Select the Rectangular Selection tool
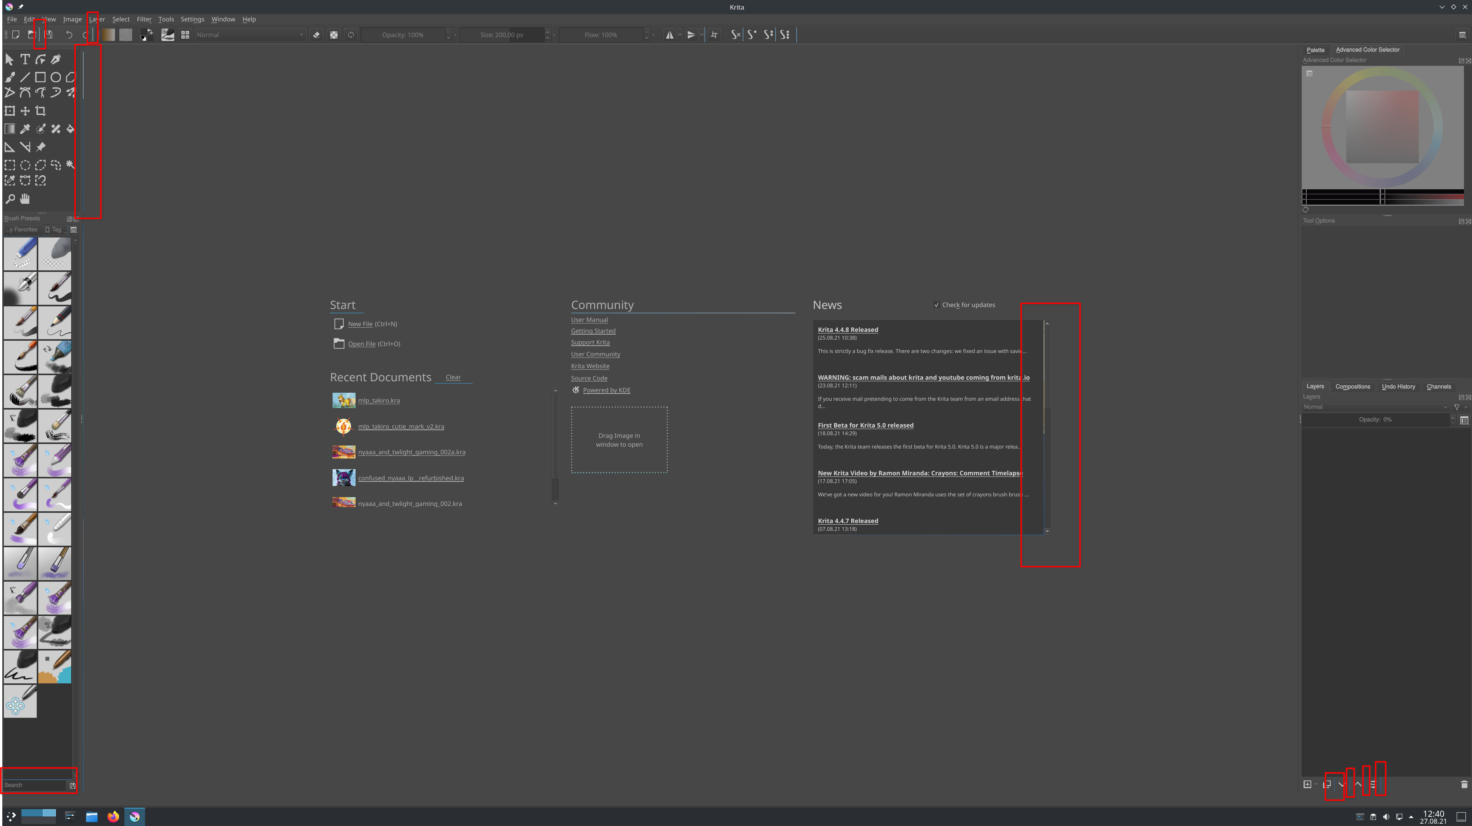This screenshot has height=826, width=1472. (x=10, y=165)
